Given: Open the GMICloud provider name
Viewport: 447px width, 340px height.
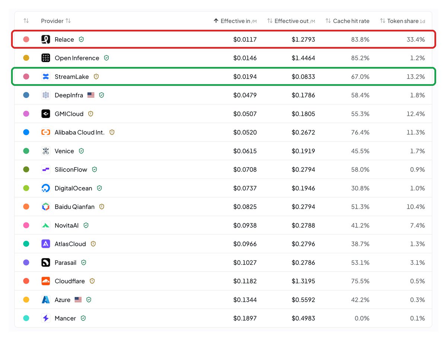Looking at the screenshot, I should pyautogui.click(x=69, y=114).
